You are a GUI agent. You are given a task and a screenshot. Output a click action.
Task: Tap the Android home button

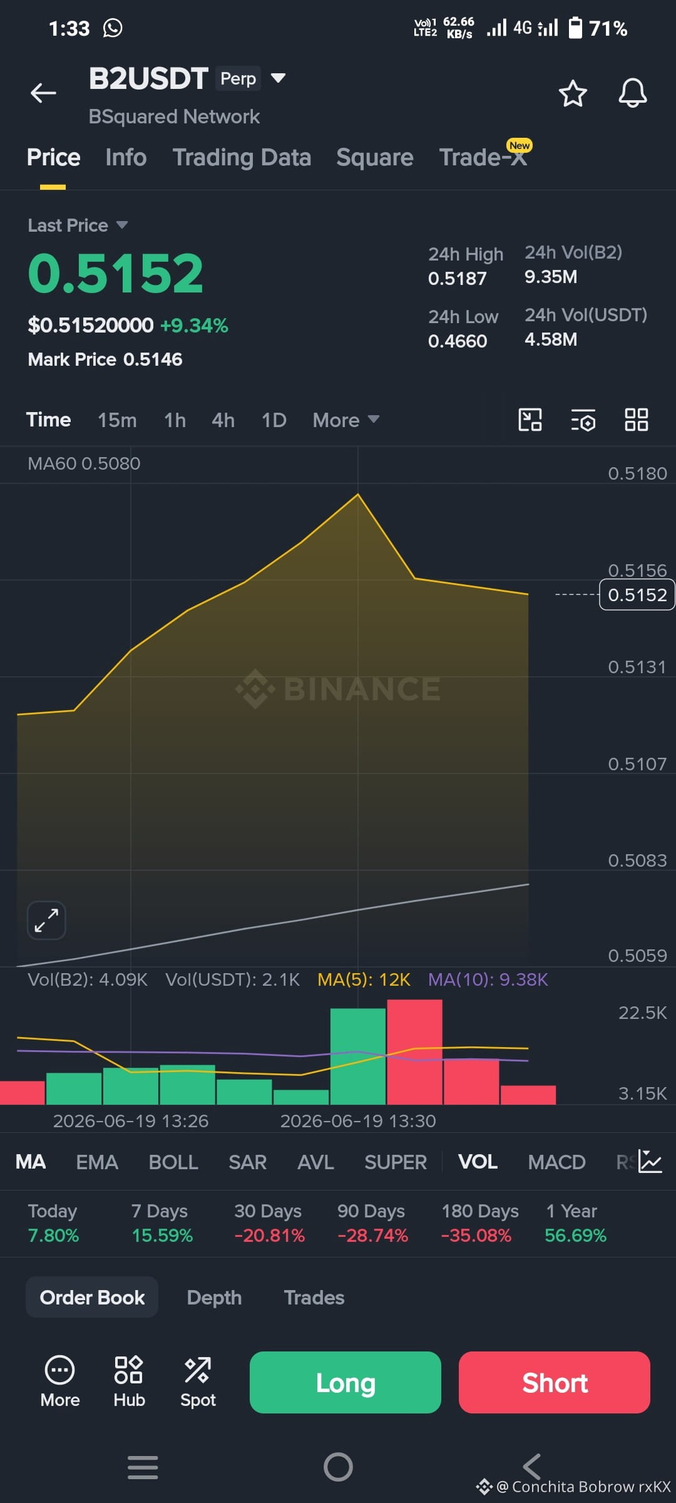tap(338, 1467)
